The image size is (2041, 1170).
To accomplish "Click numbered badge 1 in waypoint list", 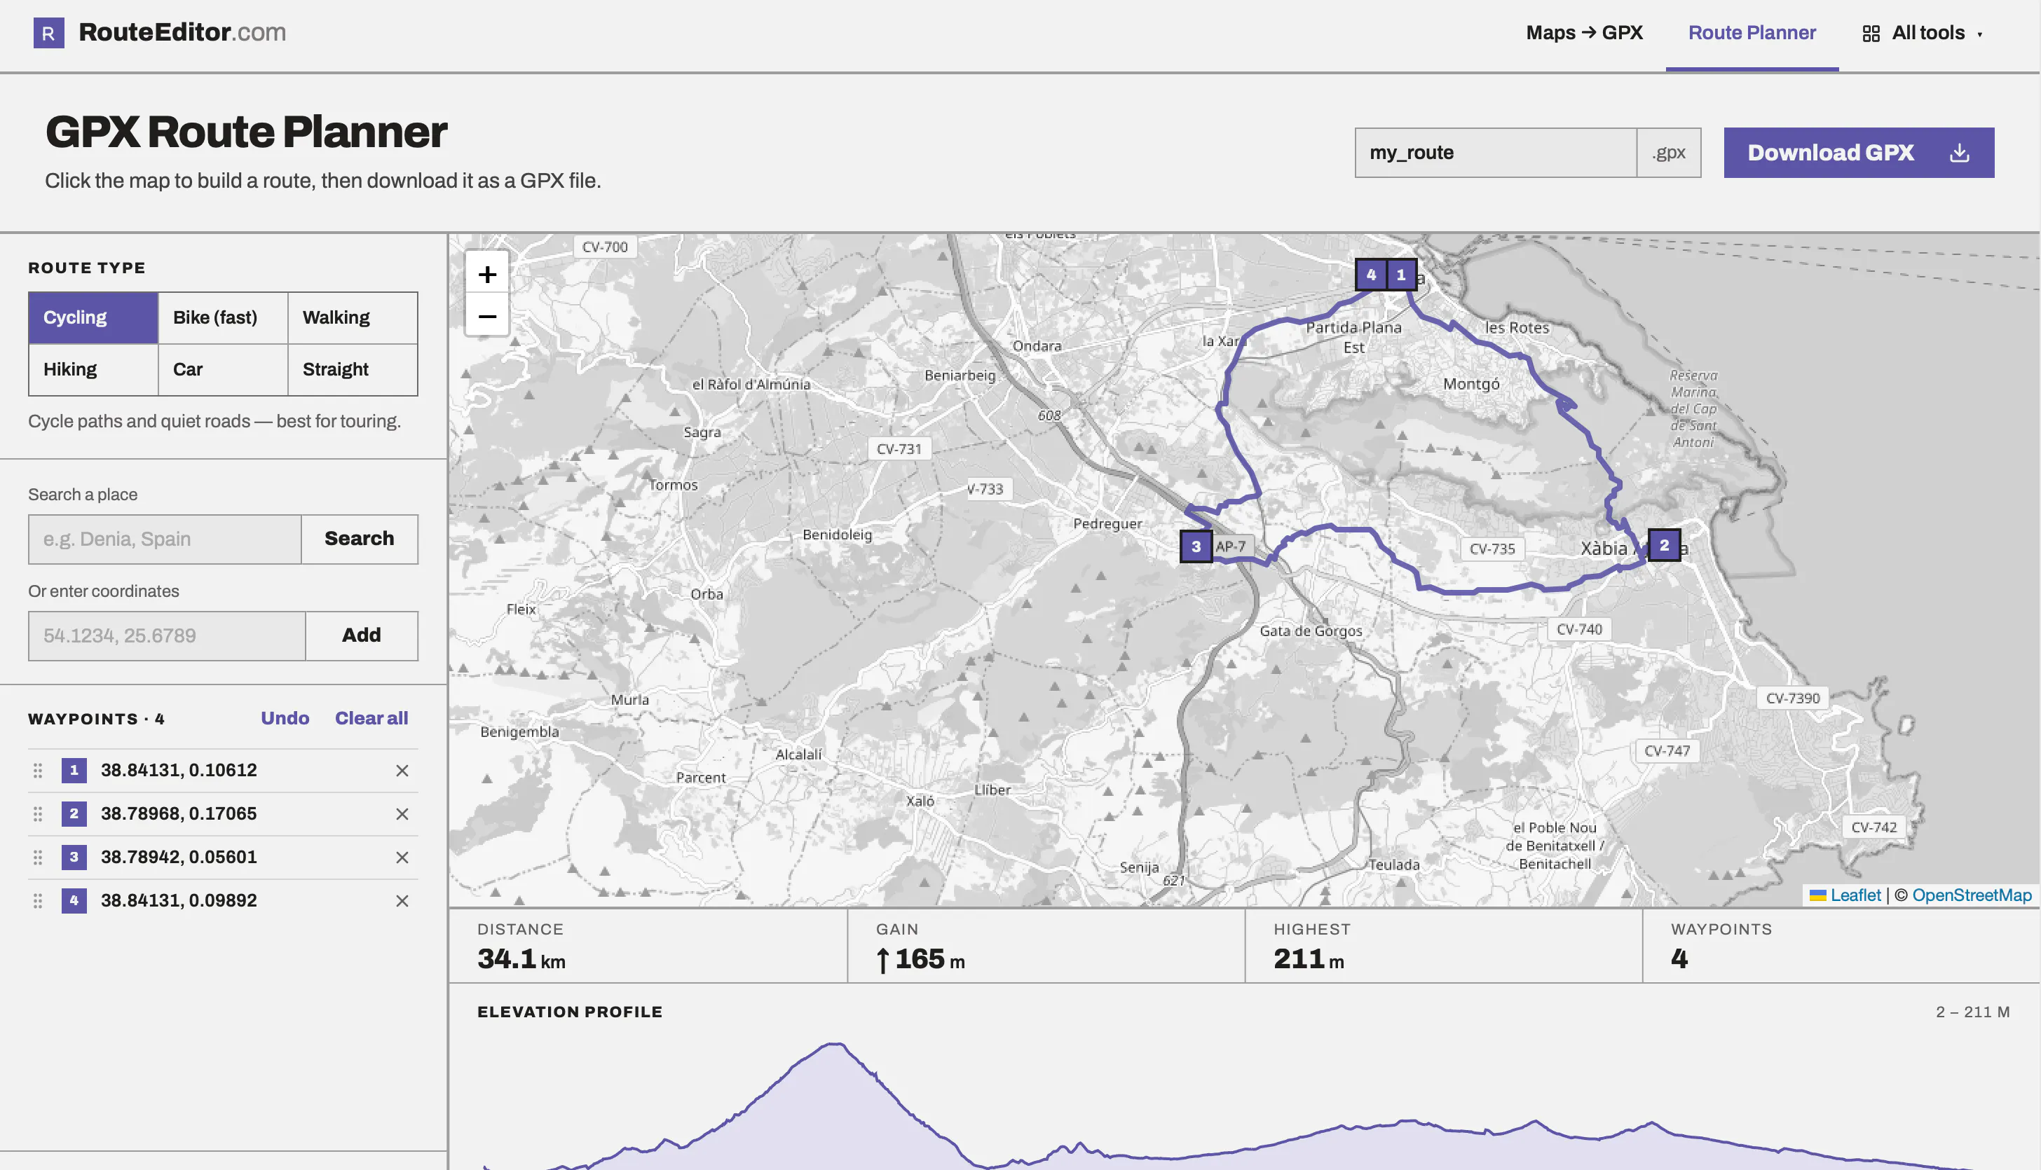I will click(74, 771).
